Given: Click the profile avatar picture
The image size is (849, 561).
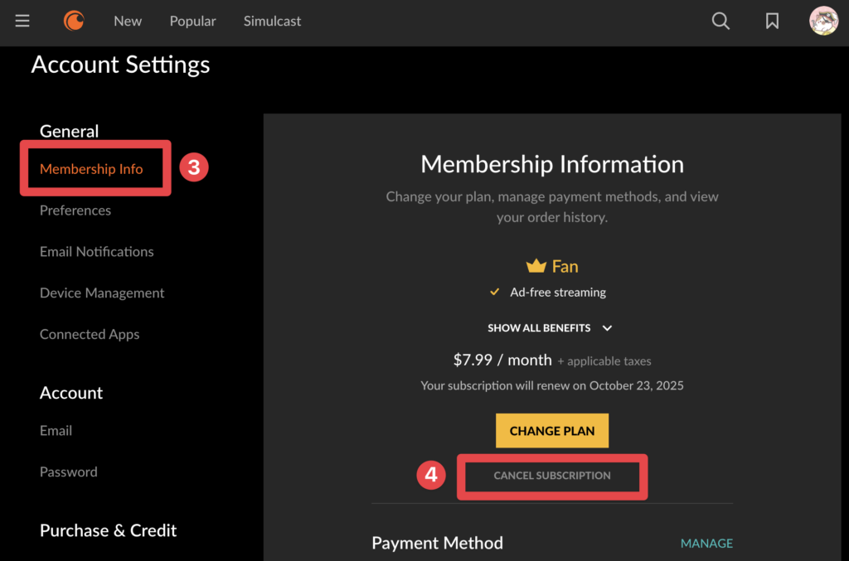Looking at the screenshot, I should (823, 21).
